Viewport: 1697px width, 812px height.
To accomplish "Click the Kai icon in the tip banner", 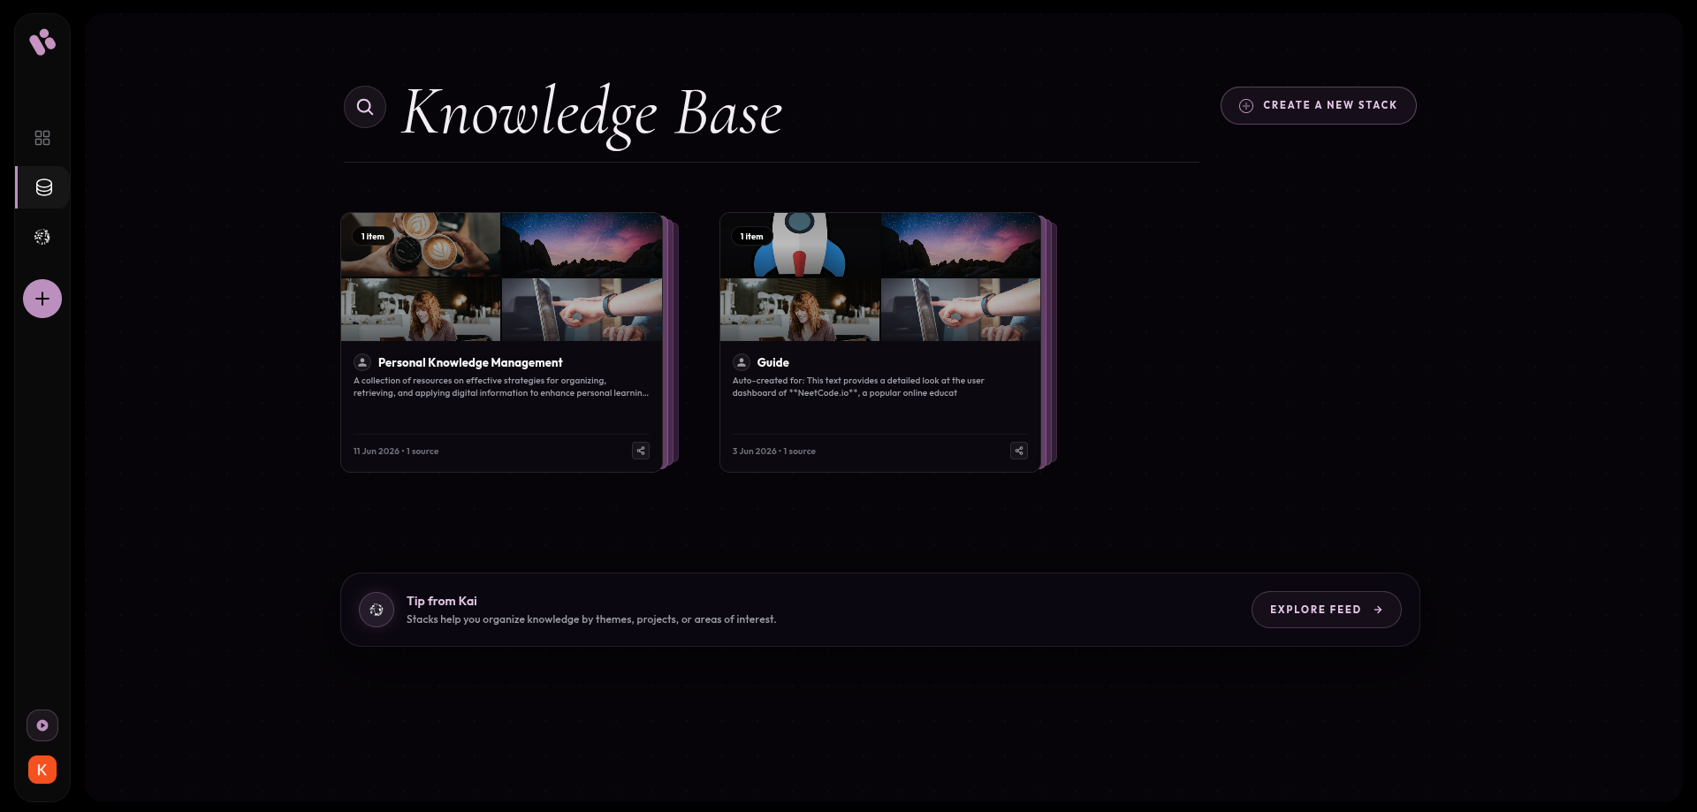I will [377, 610].
